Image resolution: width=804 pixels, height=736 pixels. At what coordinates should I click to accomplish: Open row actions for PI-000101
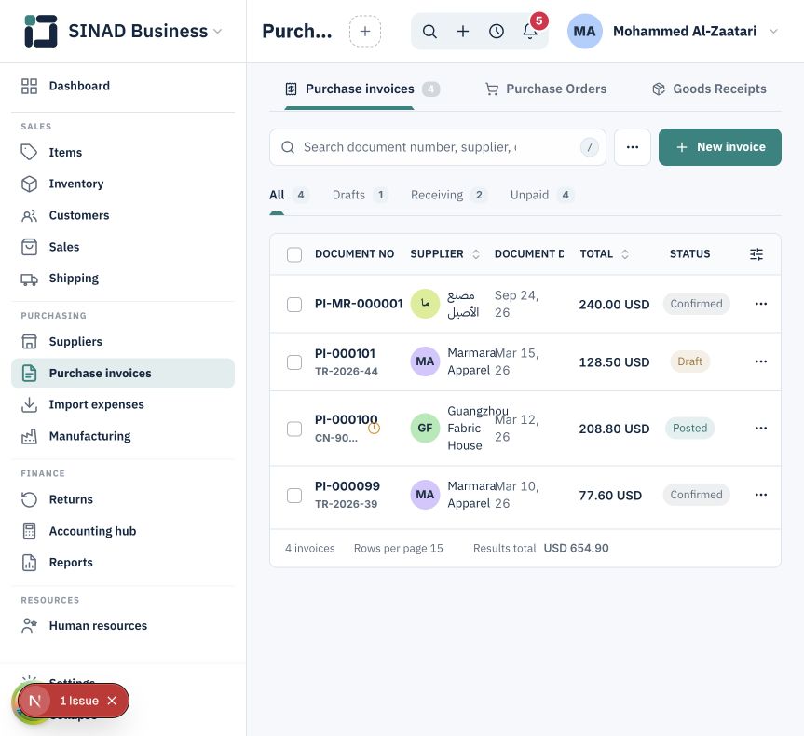point(761,361)
